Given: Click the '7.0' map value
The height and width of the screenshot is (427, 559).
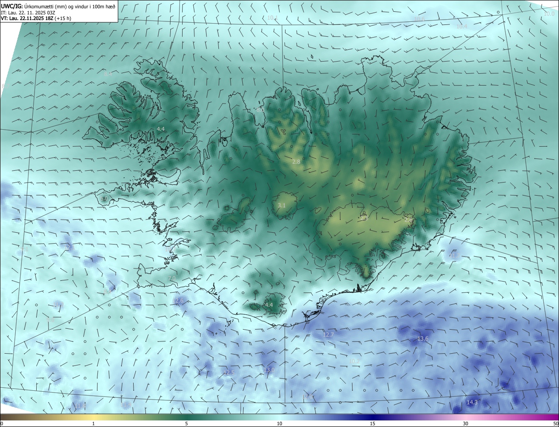Looking at the screenshot, I should (172, 279).
